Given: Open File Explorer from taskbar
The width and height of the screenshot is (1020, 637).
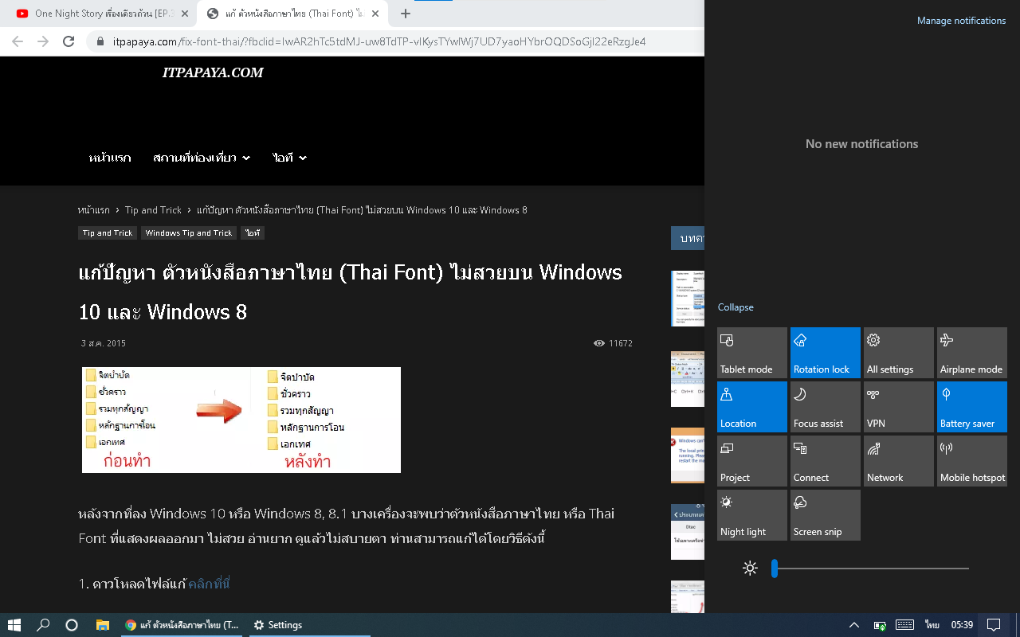Looking at the screenshot, I should pos(102,625).
